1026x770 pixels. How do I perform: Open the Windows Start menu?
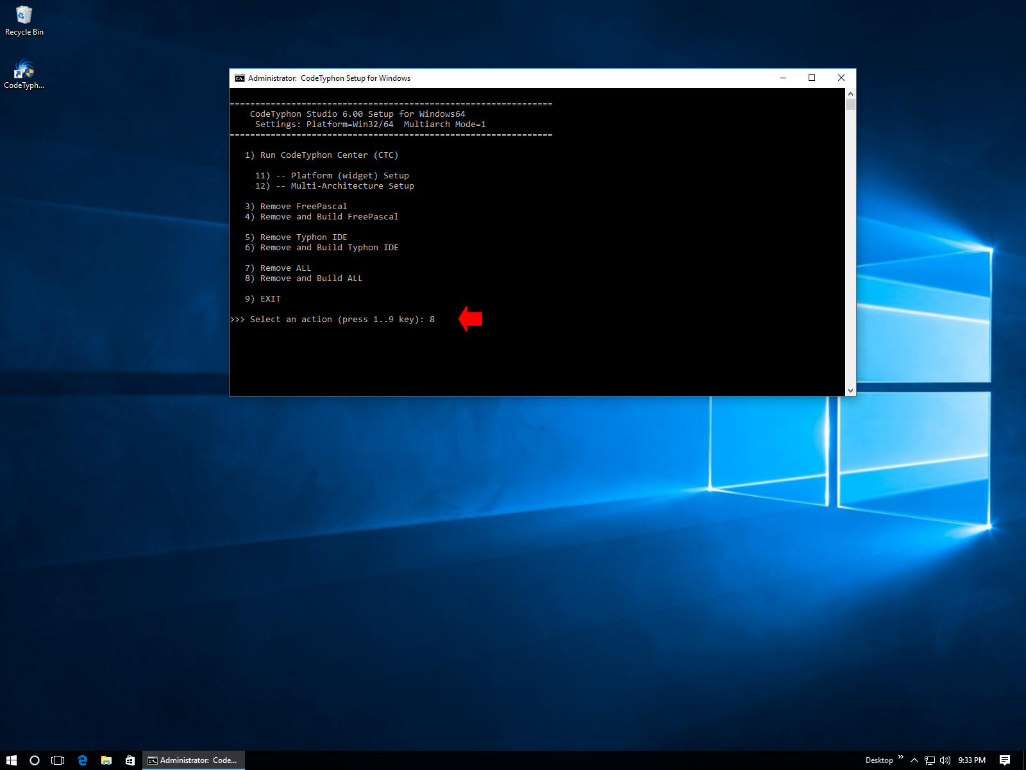click(11, 760)
